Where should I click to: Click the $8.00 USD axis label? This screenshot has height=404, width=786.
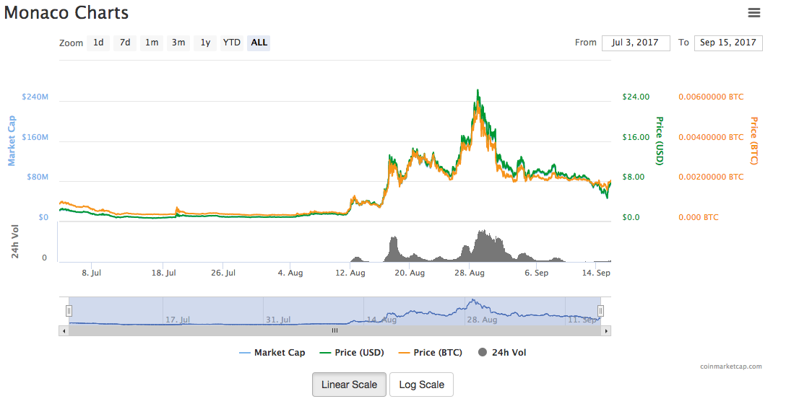click(x=633, y=177)
